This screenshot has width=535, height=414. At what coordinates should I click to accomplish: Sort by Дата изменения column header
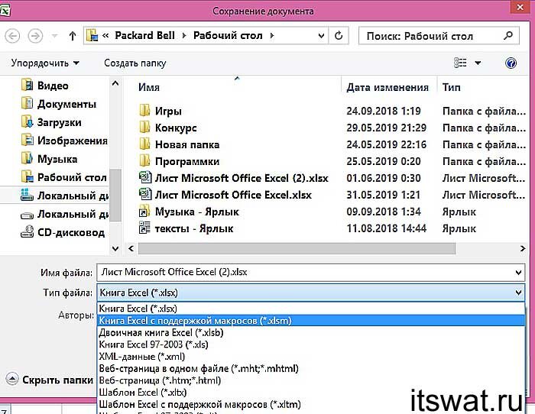pos(387,87)
